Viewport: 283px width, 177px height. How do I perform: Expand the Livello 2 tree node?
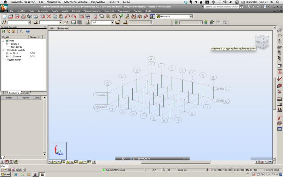pos(7,44)
